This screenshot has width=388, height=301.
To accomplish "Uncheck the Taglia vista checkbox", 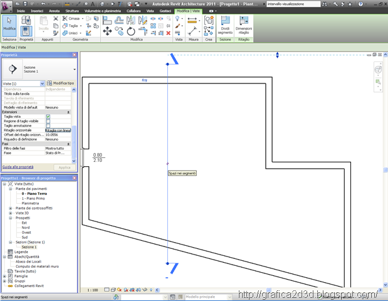I will 48,117.
